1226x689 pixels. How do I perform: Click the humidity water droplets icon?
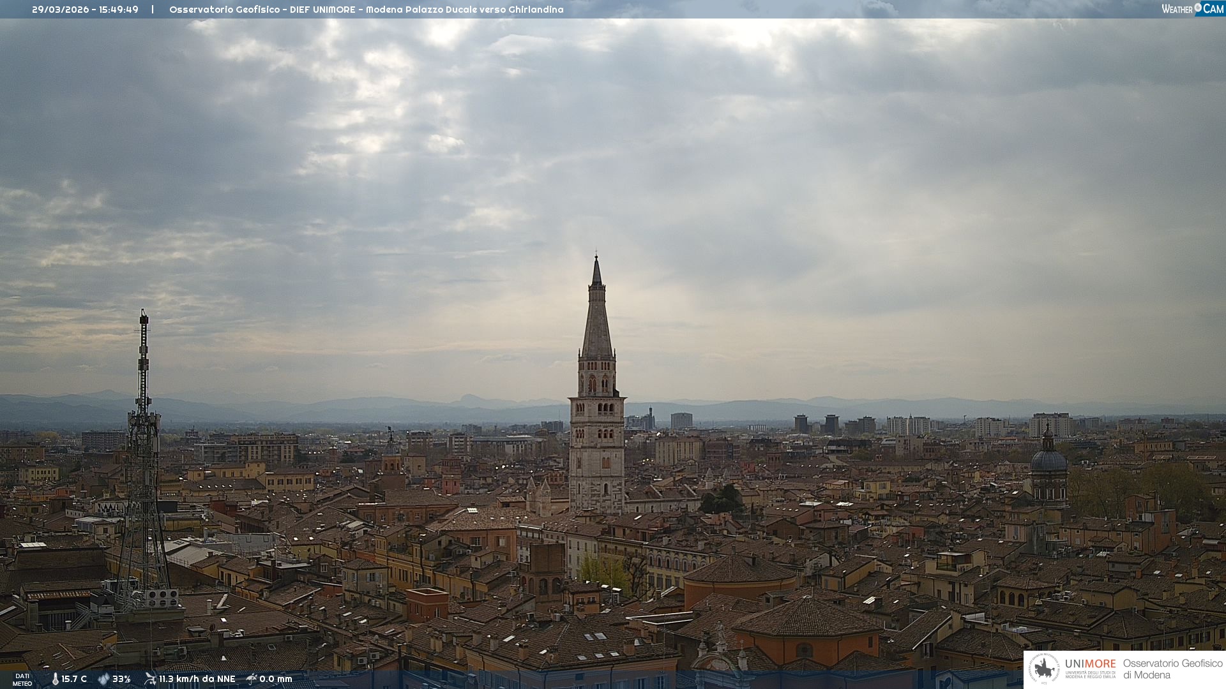tap(103, 679)
